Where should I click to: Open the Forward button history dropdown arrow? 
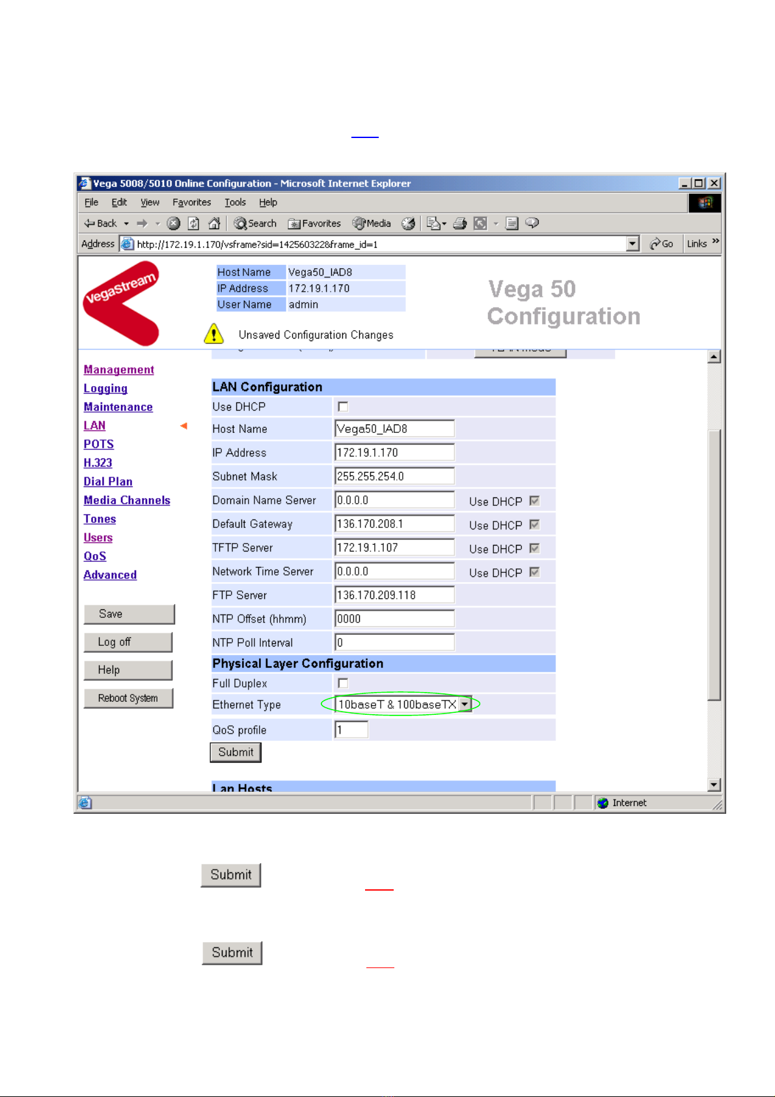coord(157,223)
